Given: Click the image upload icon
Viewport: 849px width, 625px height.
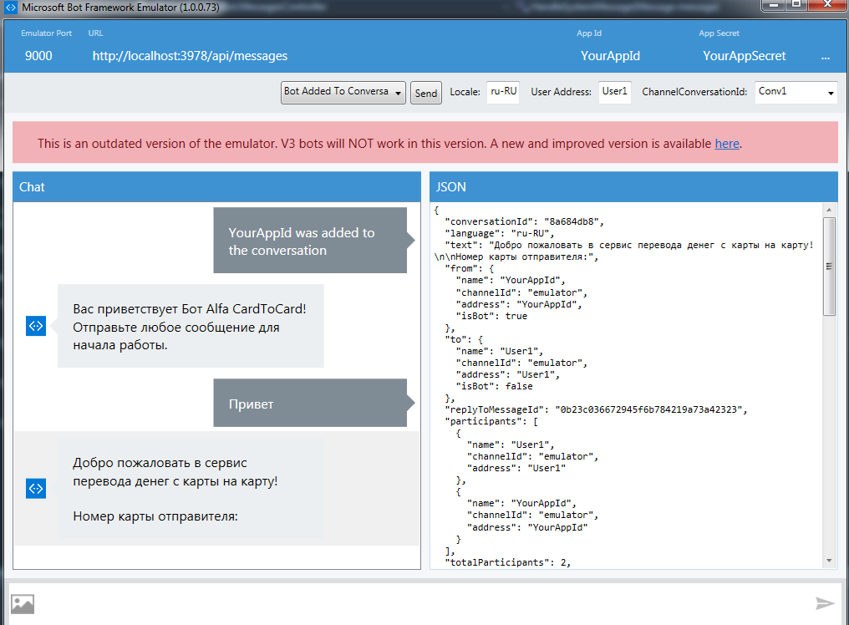Looking at the screenshot, I should pyautogui.click(x=23, y=604).
